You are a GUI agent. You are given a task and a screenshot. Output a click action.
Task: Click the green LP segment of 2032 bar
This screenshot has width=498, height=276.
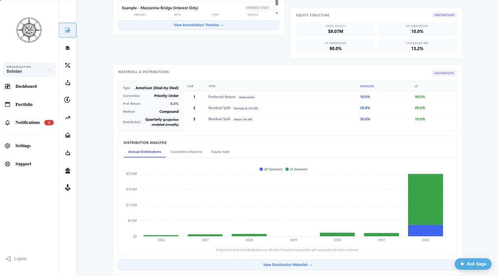tap(425, 200)
